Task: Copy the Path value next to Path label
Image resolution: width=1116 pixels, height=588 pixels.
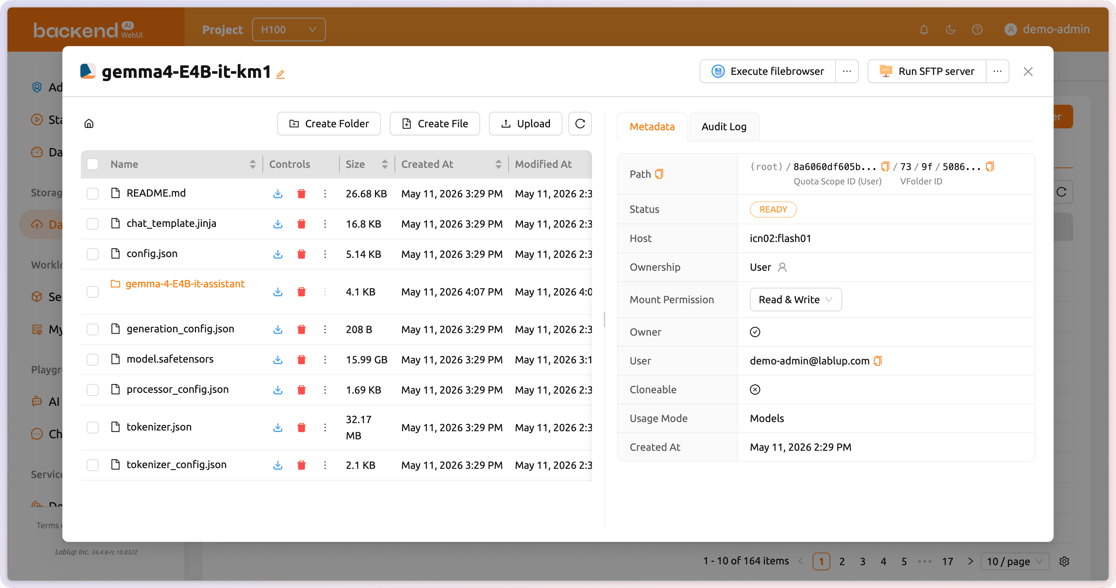Action: pyautogui.click(x=659, y=174)
